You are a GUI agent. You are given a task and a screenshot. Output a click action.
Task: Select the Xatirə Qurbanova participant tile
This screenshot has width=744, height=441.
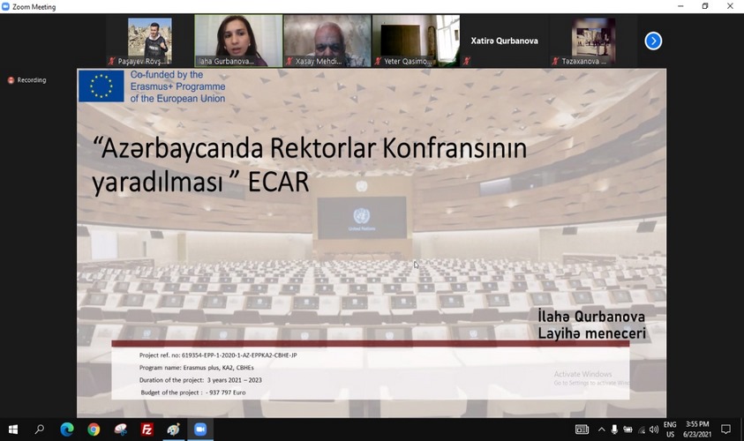coord(504,41)
